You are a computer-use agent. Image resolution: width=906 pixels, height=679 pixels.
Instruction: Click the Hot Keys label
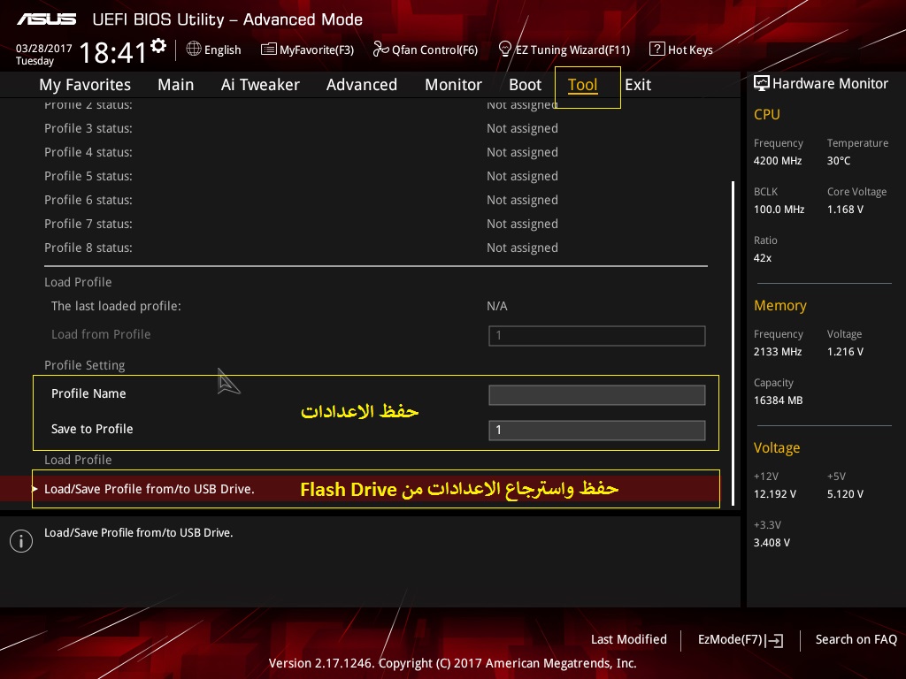click(690, 50)
